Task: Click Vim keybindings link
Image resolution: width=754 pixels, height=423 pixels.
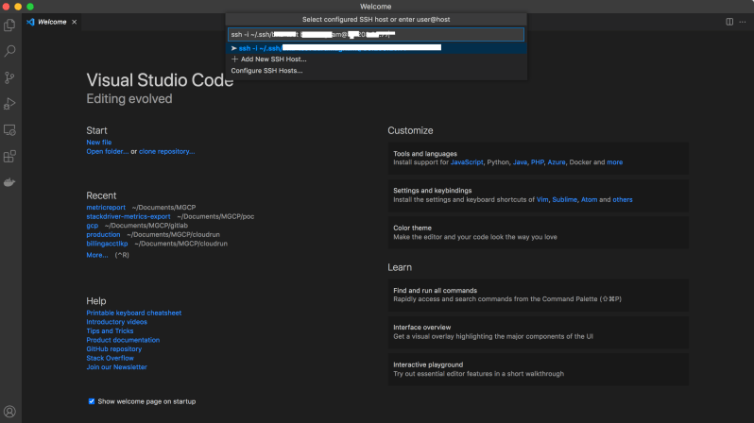Action: pos(542,200)
